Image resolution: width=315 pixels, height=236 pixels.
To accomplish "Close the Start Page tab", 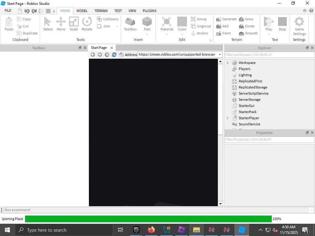I will (x=112, y=48).
